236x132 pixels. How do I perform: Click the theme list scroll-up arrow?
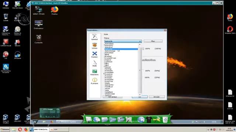pos(140,45)
